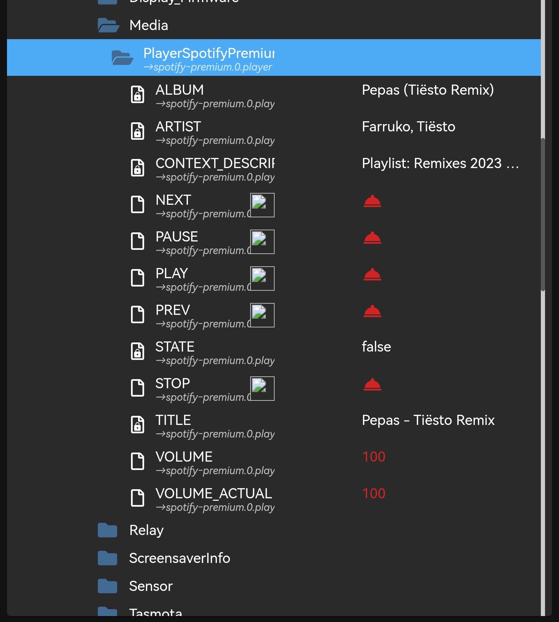This screenshot has height=622, width=559.
Task: Click the broken image thumbnail beside PLAY
Action: pyautogui.click(x=262, y=279)
